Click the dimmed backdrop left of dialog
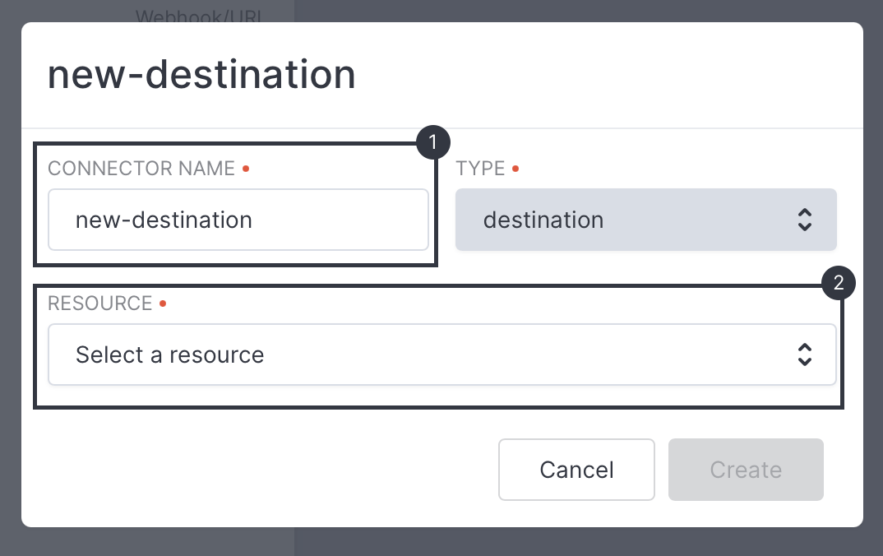Image resolution: width=883 pixels, height=556 pixels. (x=10, y=280)
